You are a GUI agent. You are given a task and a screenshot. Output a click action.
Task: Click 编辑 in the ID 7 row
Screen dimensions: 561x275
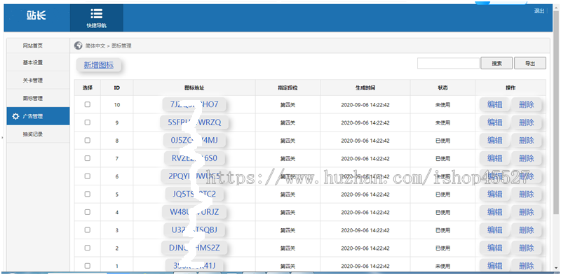tap(494, 158)
